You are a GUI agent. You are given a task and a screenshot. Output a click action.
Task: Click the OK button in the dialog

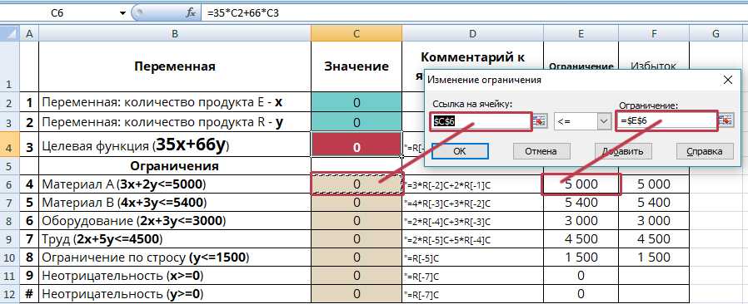pyautogui.click(x=460, y=151)
